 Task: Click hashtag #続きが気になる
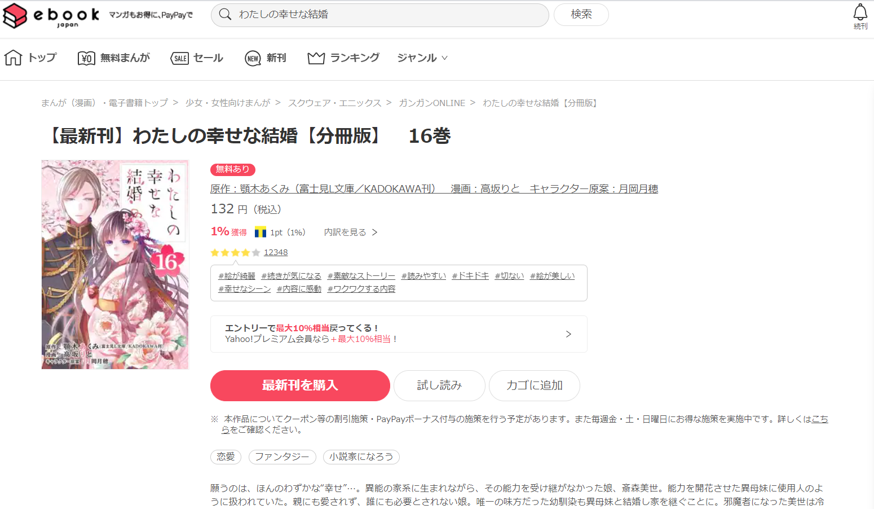(x=291, y=276)
